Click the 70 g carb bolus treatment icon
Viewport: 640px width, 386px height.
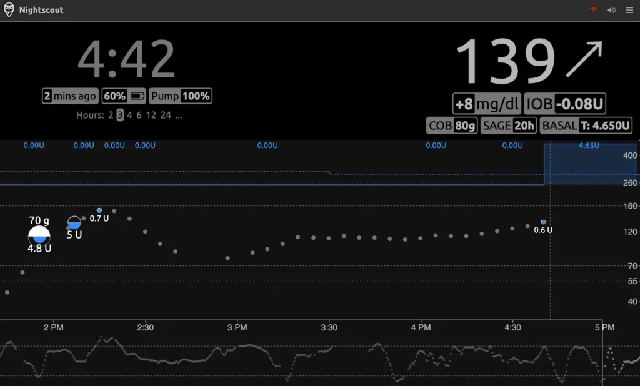pos(39,235)
